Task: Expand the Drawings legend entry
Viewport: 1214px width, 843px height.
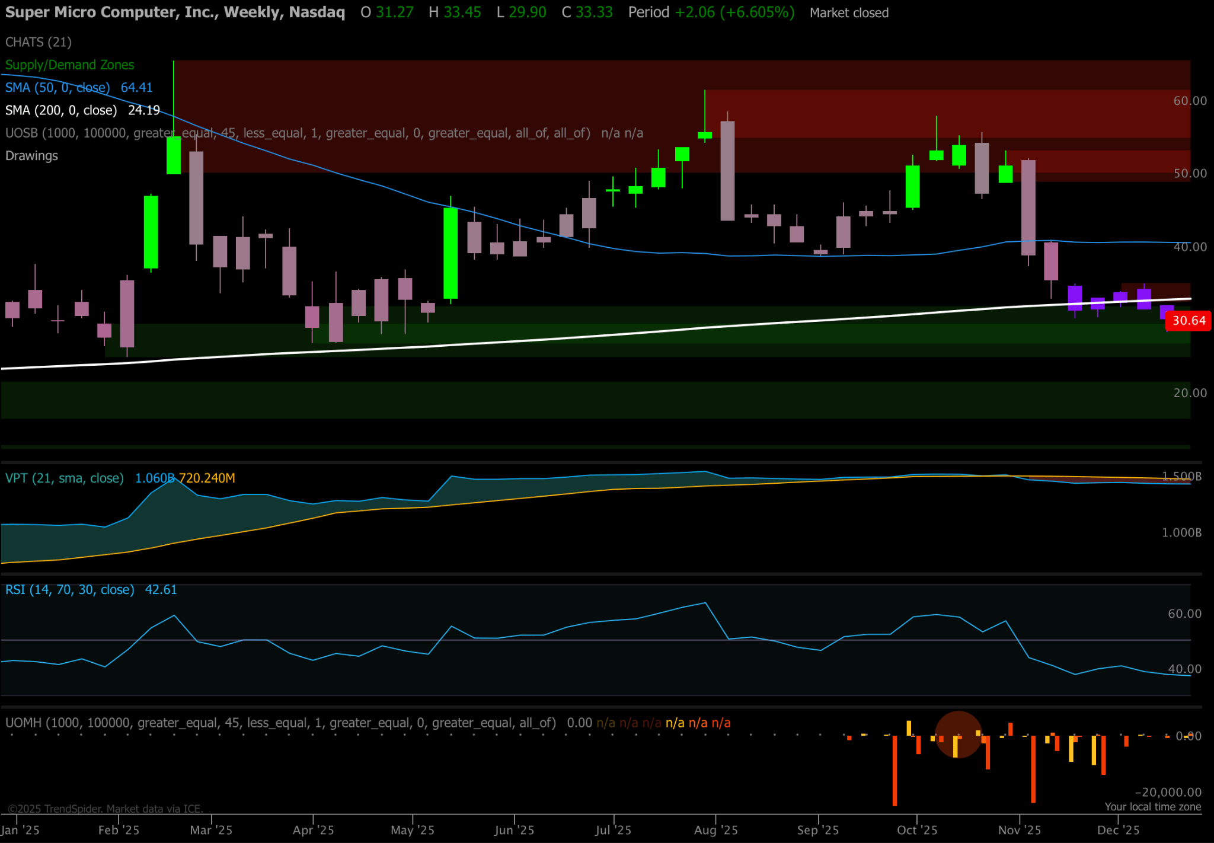Action: click(31, 156)
